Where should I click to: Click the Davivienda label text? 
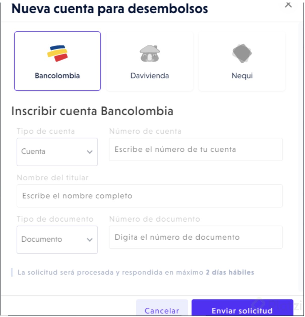[x=150, y=75]
